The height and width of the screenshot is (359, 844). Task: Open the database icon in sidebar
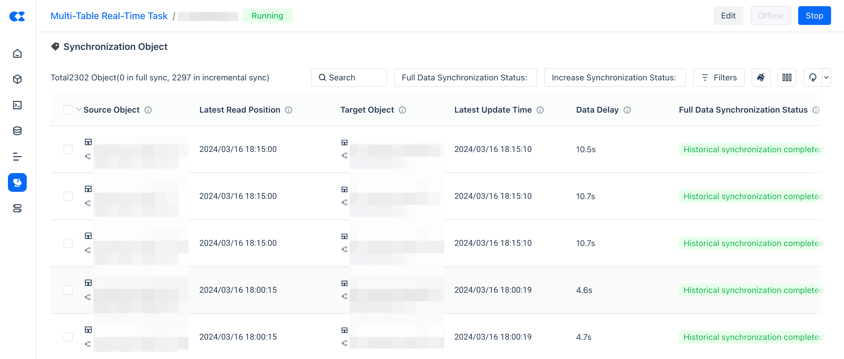tap(17, 131)
